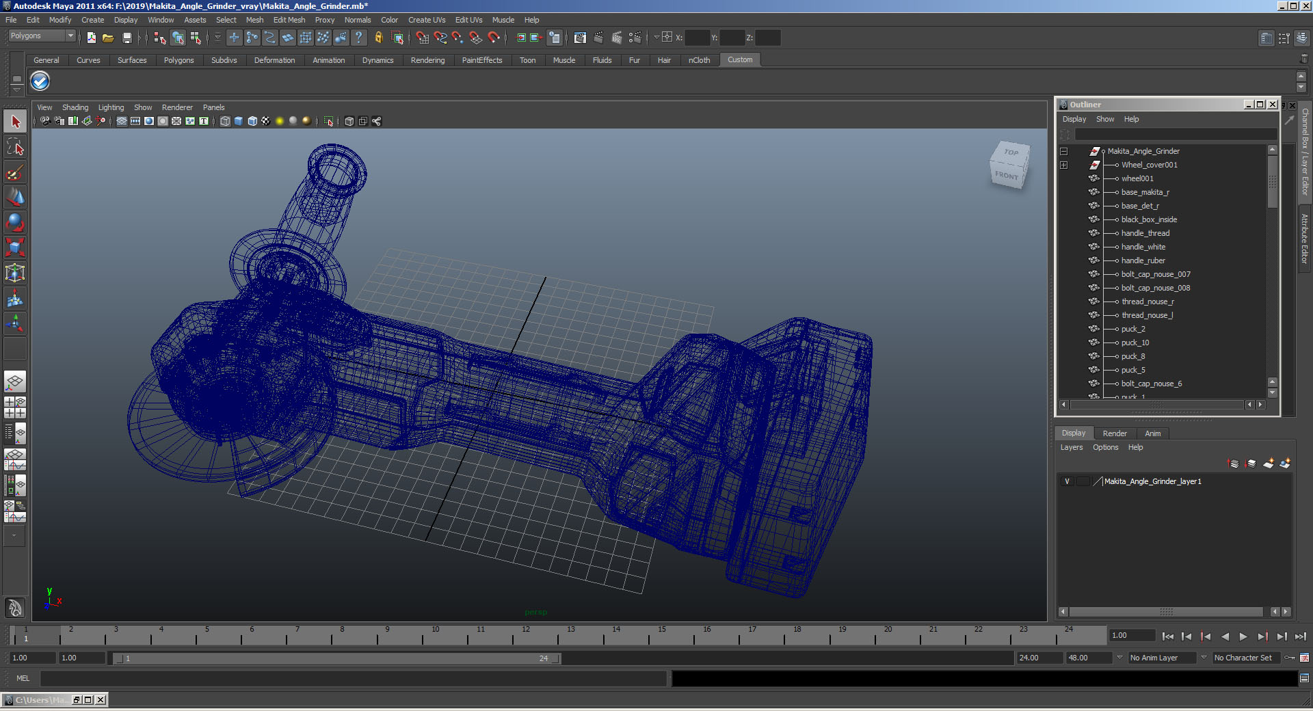Open the Render Settings window
This screenshot has height=711, width=1313.
(635, 38)
